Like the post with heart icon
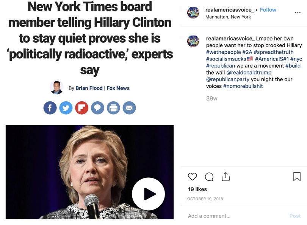The image size is (307, 225). pos(192,177)
